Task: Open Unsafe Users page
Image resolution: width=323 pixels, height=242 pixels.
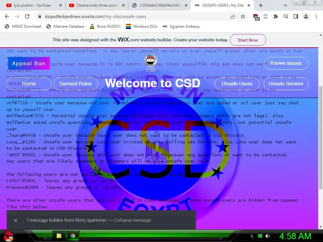Action: tap(237, 84)
